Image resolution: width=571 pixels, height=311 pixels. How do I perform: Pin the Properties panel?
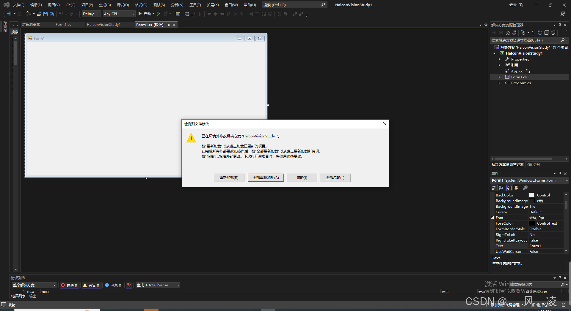560,173
